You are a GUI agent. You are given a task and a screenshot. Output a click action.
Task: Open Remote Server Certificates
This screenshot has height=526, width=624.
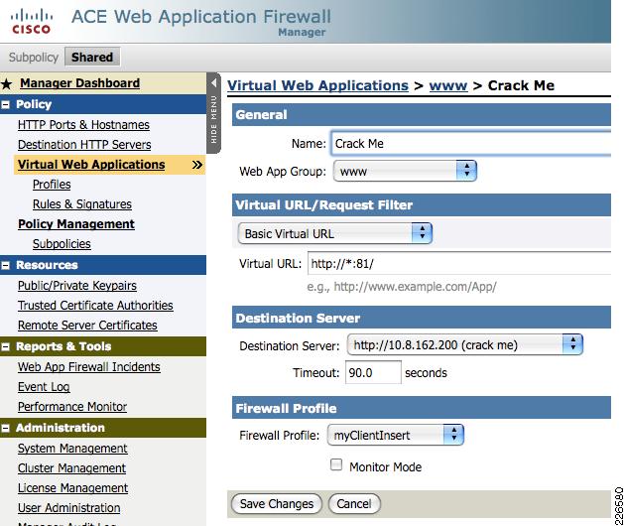click(87, 326)
